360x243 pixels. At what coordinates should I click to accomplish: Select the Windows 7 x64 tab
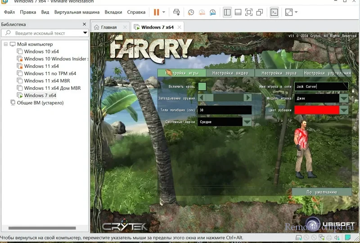point(157,27)
